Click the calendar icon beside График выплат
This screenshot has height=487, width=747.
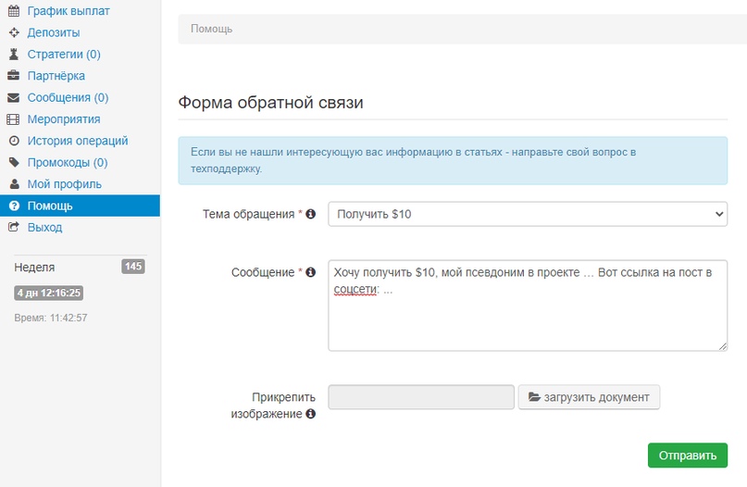pyautogui.click(x=13, y=11)
